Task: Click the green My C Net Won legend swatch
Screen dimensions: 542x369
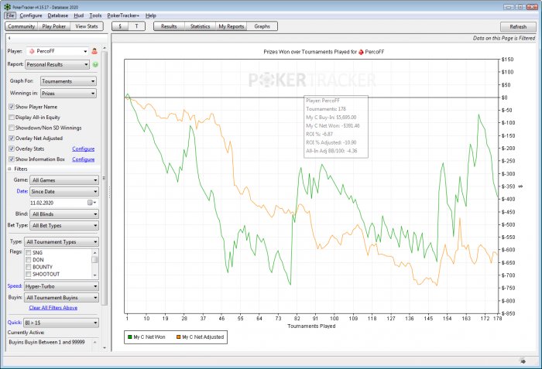Action: [x=129, y=337]
